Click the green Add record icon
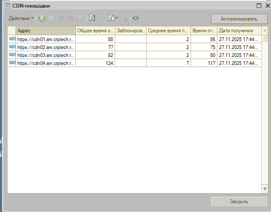The width and height of the screenshot is (271, 212). 41,18
